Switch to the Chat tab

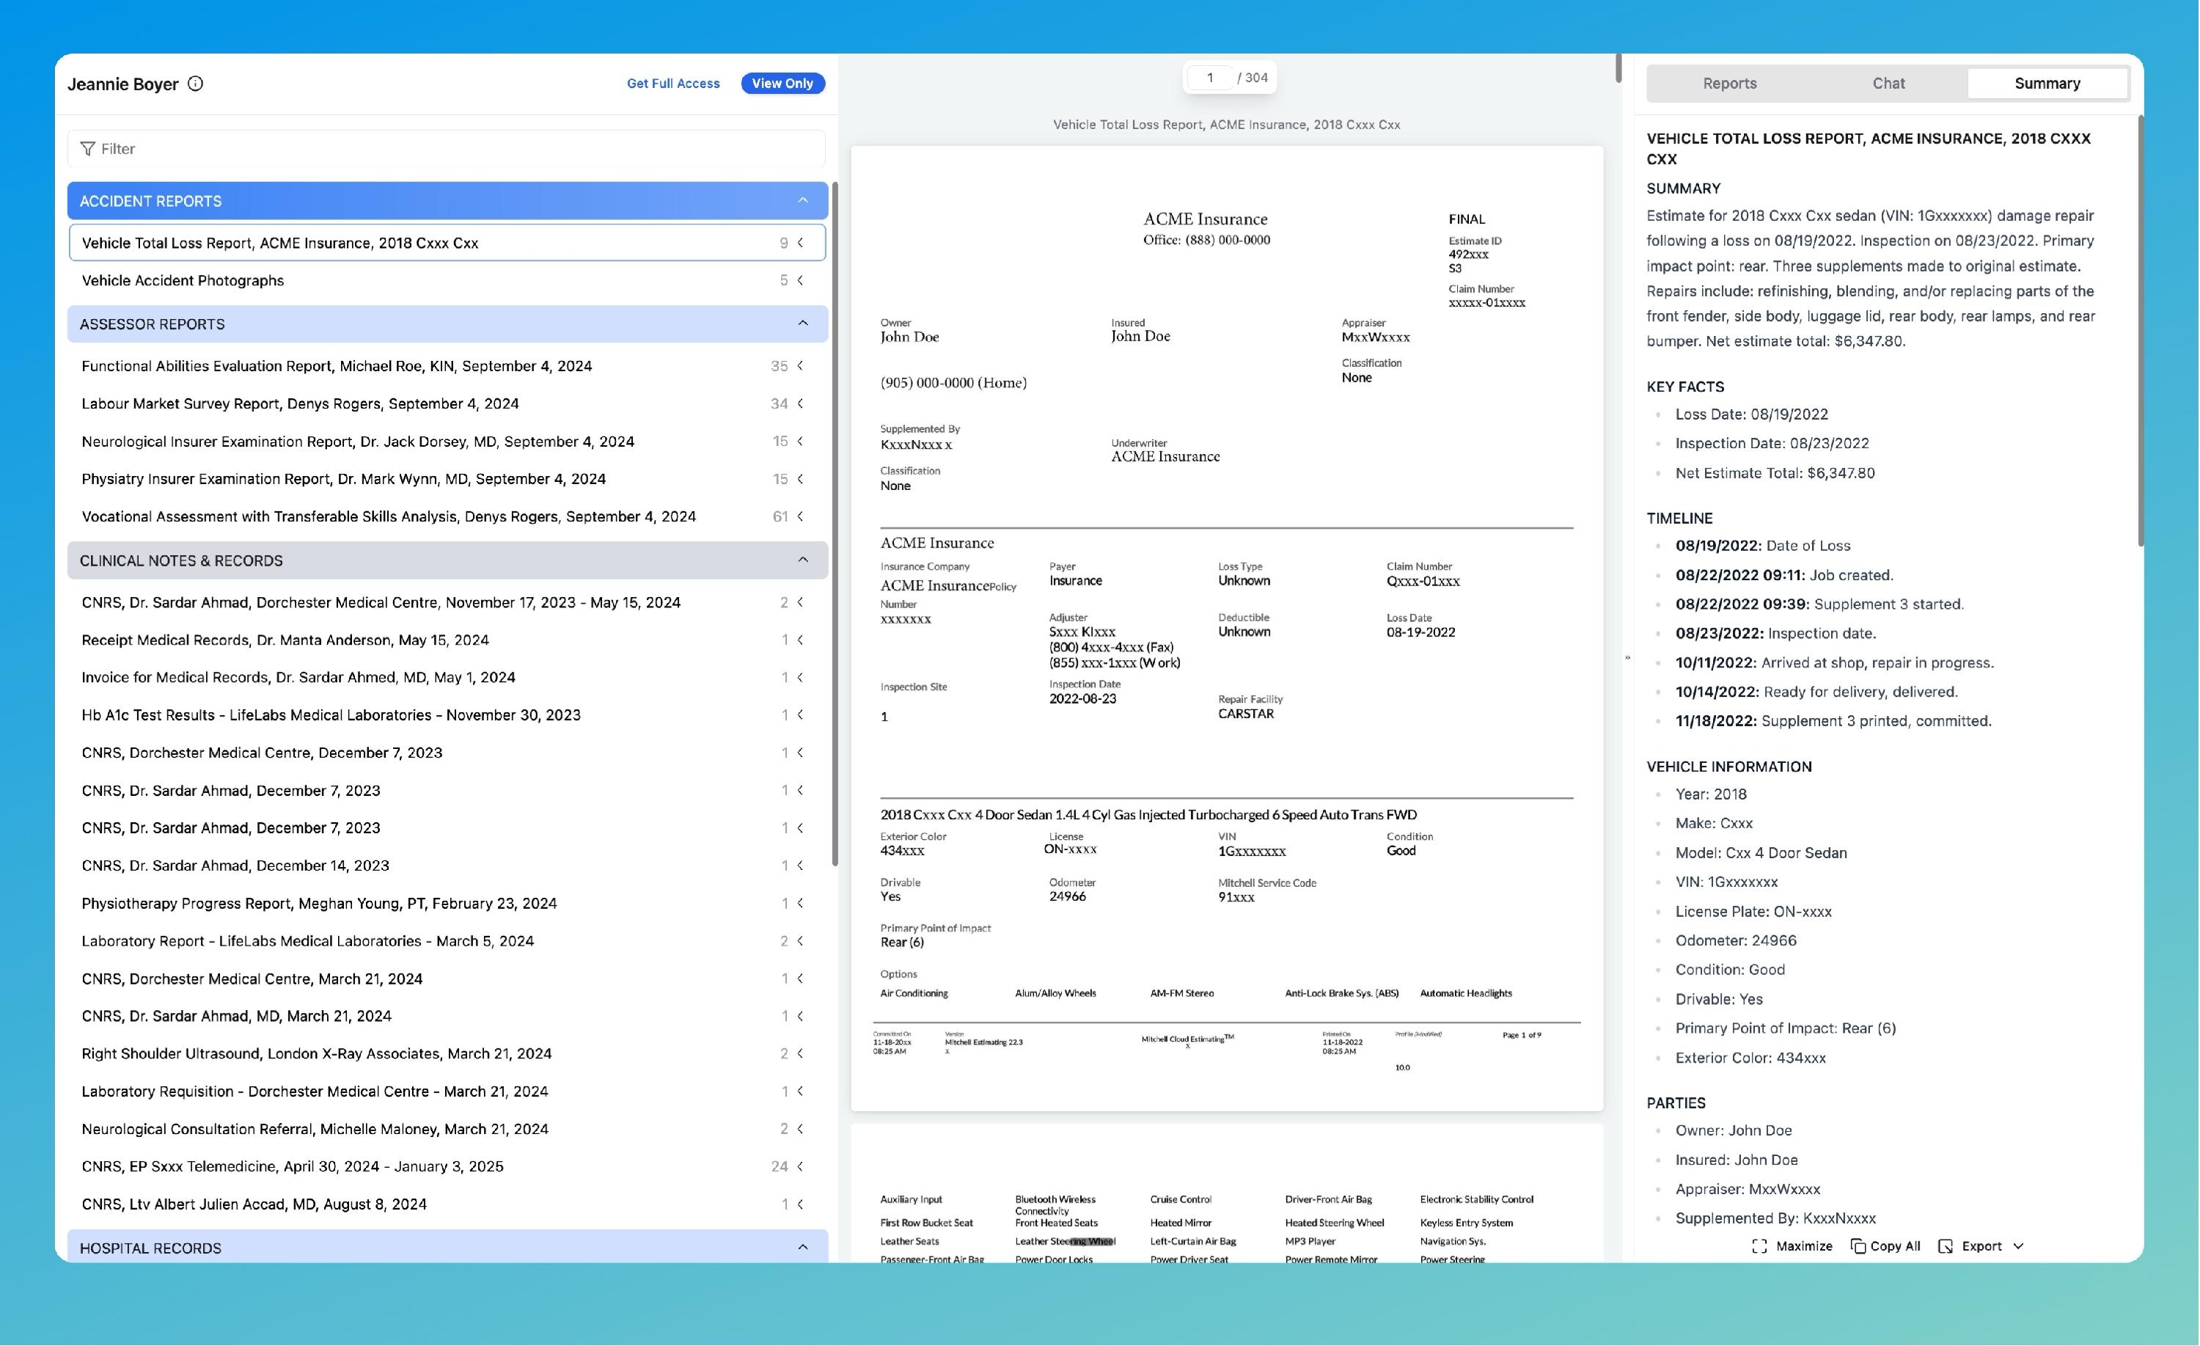coord(1888,83)
